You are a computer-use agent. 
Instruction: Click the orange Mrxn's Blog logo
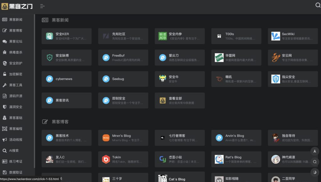106,138
